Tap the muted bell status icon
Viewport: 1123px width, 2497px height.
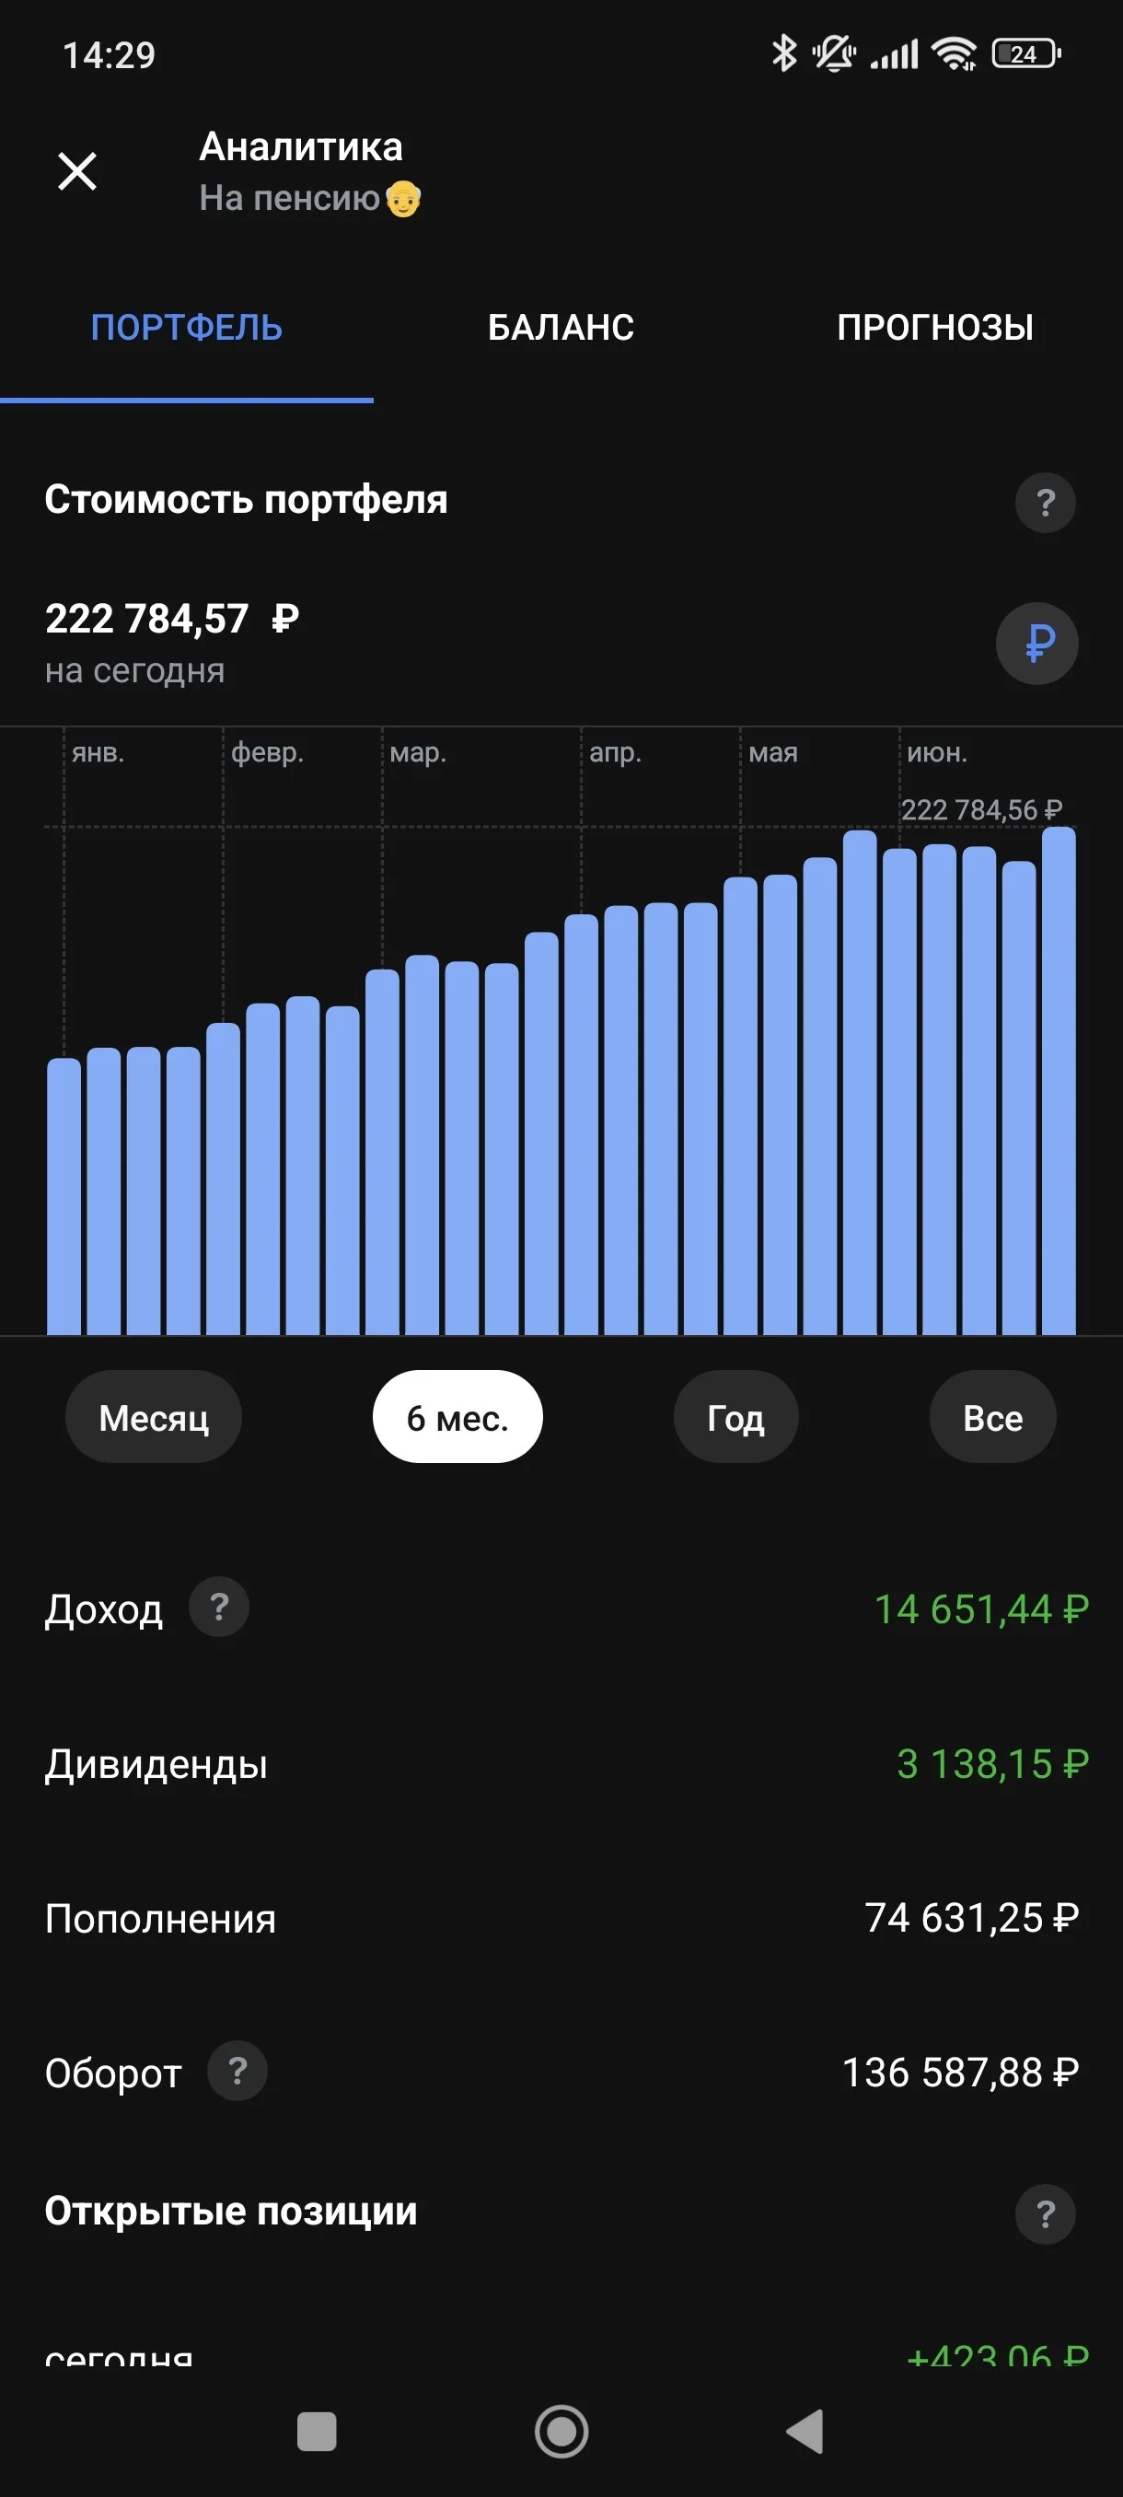(x=833, y=53)
